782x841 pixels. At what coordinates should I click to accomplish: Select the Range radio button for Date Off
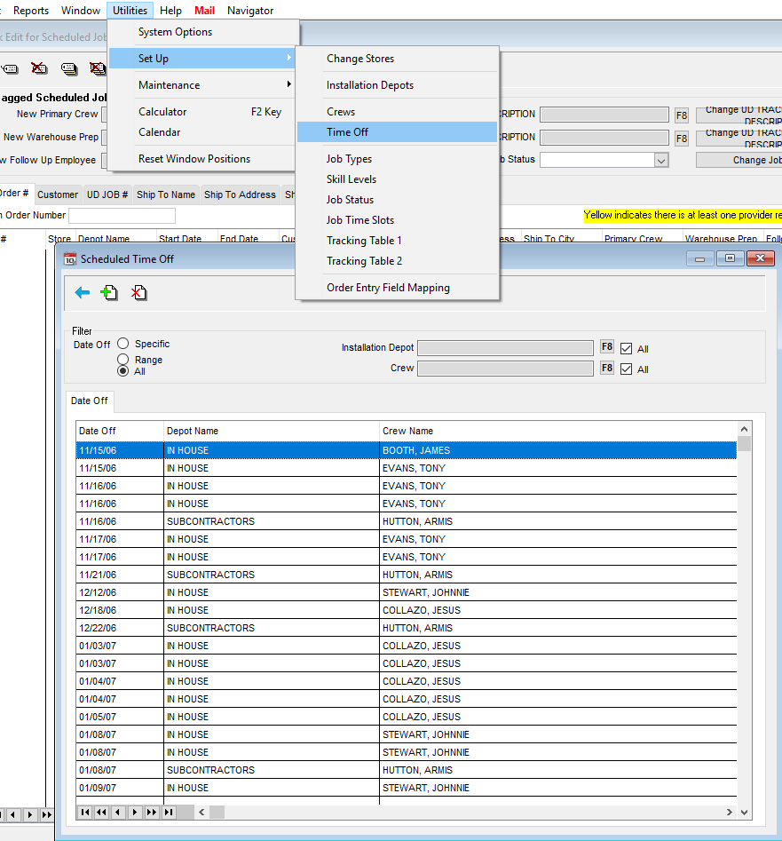point(122,359)
